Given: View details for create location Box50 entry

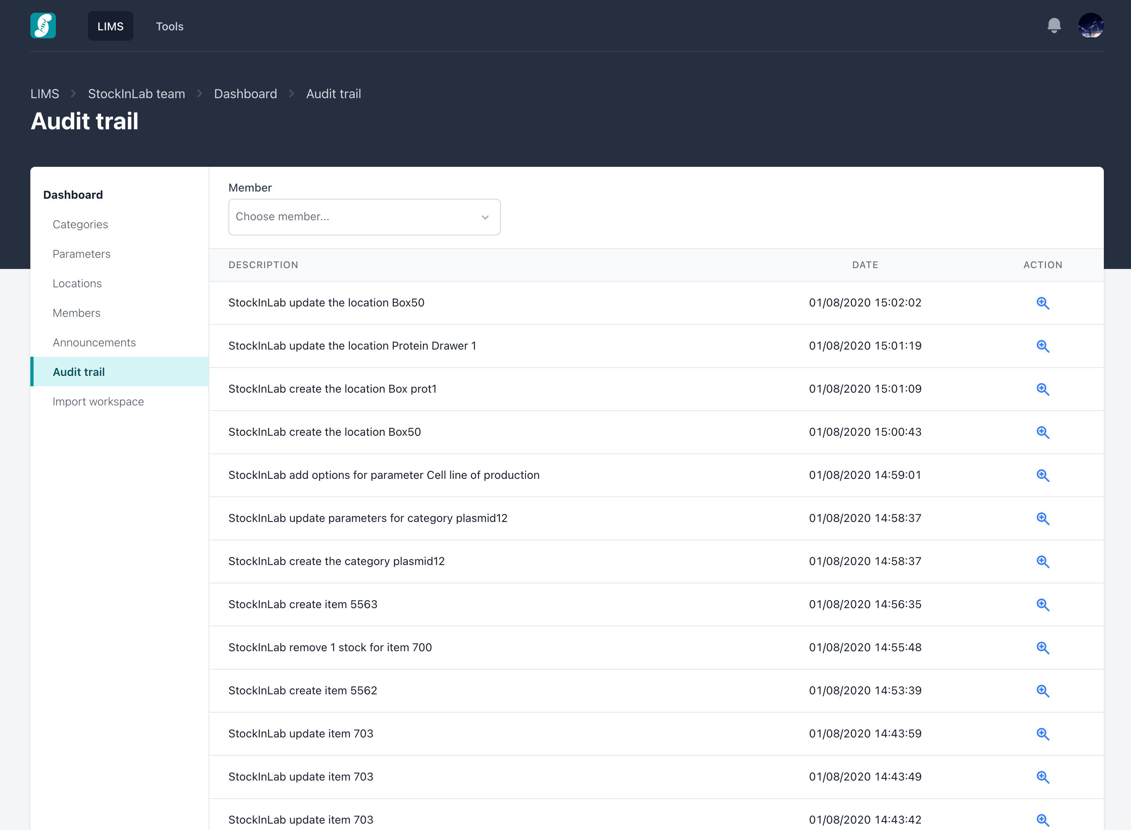Looking at the screenshot, I should click(1042, 433).
